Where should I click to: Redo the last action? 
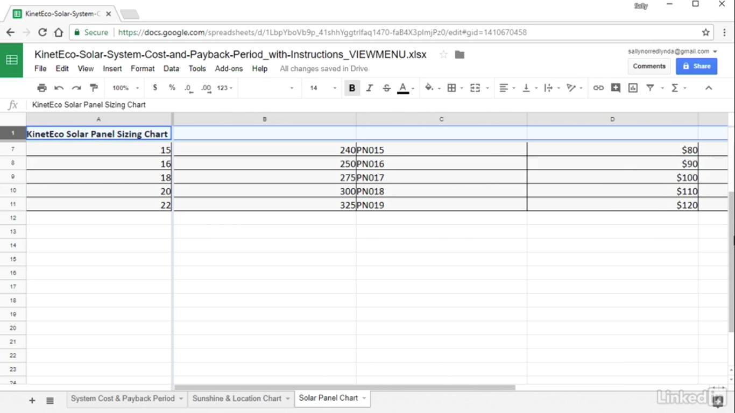tap(76, 88)
